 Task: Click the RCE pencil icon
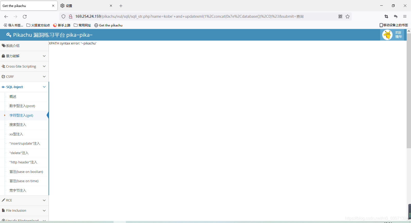click(3, 200)
